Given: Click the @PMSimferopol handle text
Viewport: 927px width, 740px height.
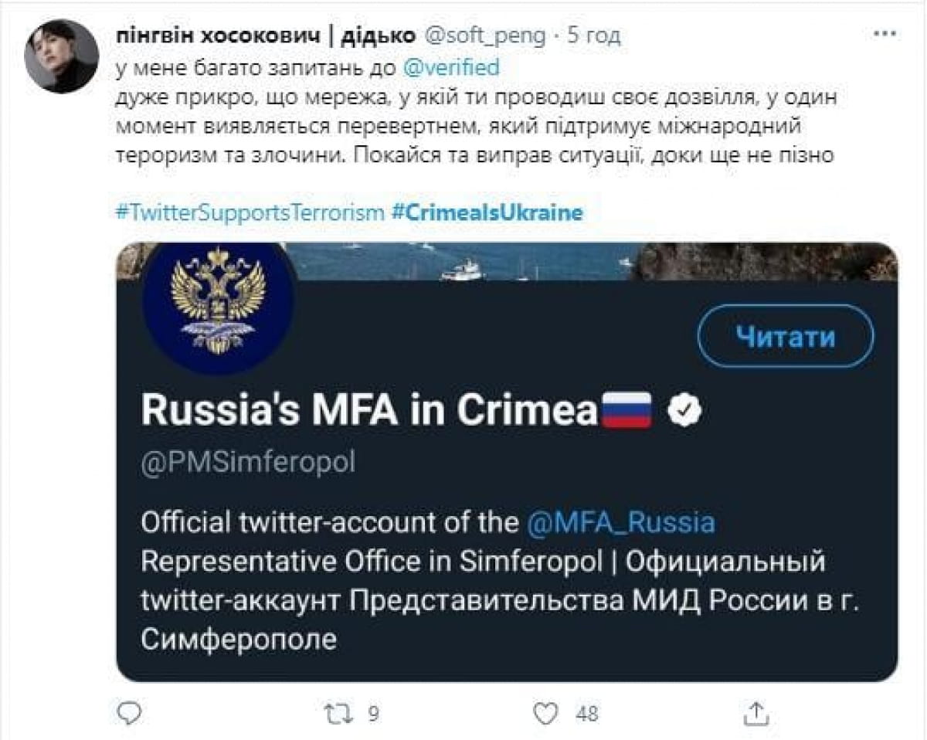Looking at the screenshot, I should (x=248, y=463).
